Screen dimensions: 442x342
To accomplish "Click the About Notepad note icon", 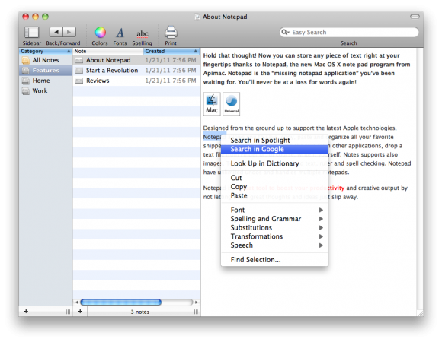I will (x=79, y=60).
